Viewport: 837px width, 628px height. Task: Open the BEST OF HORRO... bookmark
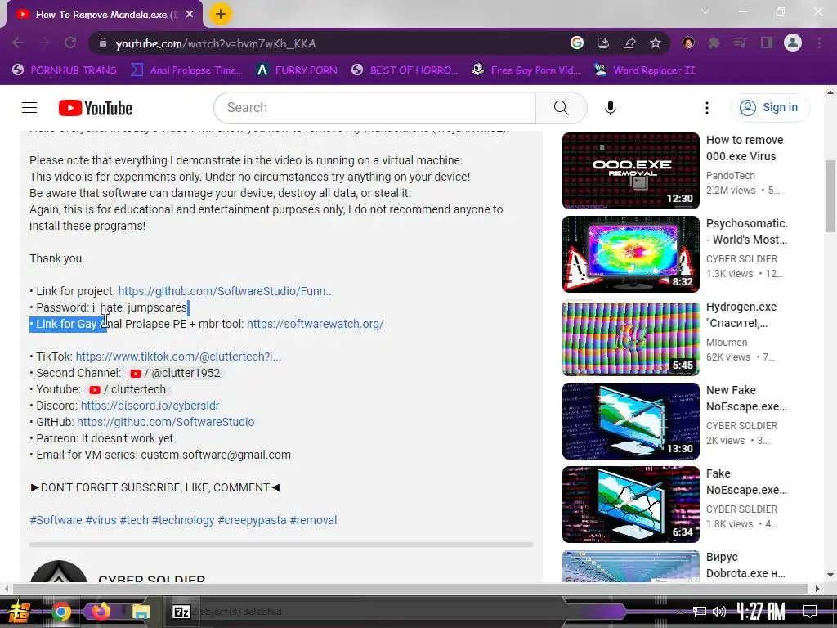405,70
